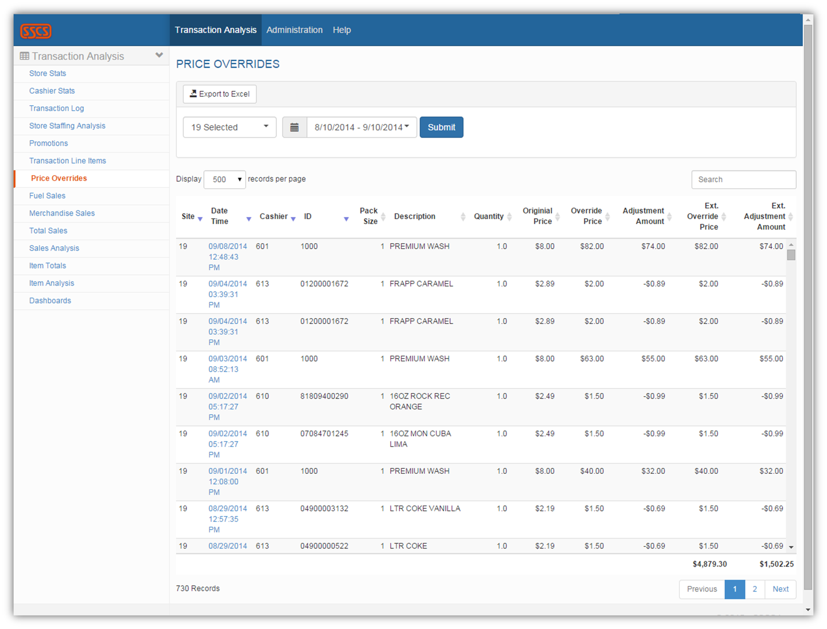Click Export to Excel button
This screenshot has height=629, width=827.
[220, 94]
